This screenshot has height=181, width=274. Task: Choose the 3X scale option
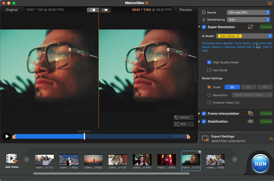(x=249, y=87)
